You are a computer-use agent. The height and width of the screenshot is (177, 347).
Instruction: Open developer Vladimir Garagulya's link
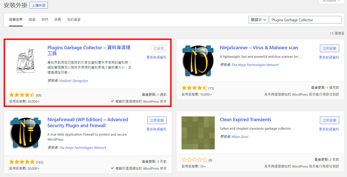(x=74, y=81)
